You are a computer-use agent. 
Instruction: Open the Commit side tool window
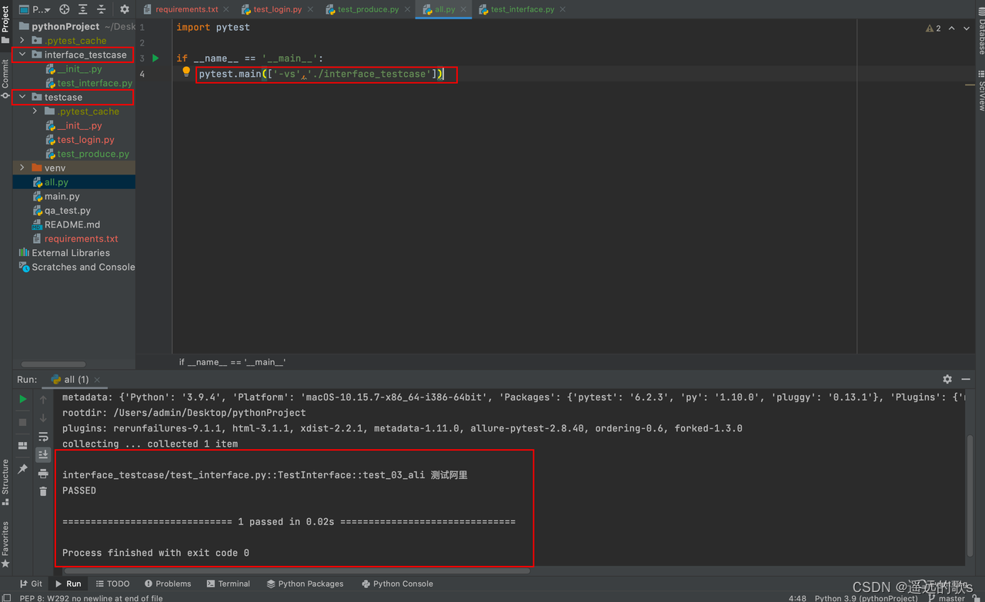[5, 78]
